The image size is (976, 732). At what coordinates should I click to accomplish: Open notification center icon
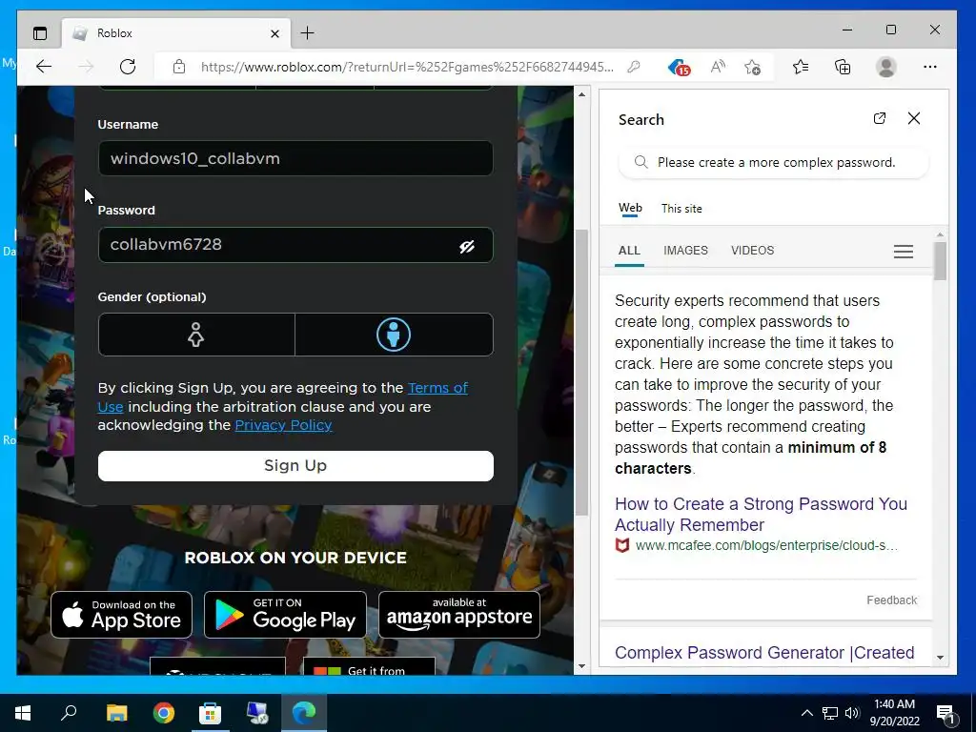coord(945,713)
